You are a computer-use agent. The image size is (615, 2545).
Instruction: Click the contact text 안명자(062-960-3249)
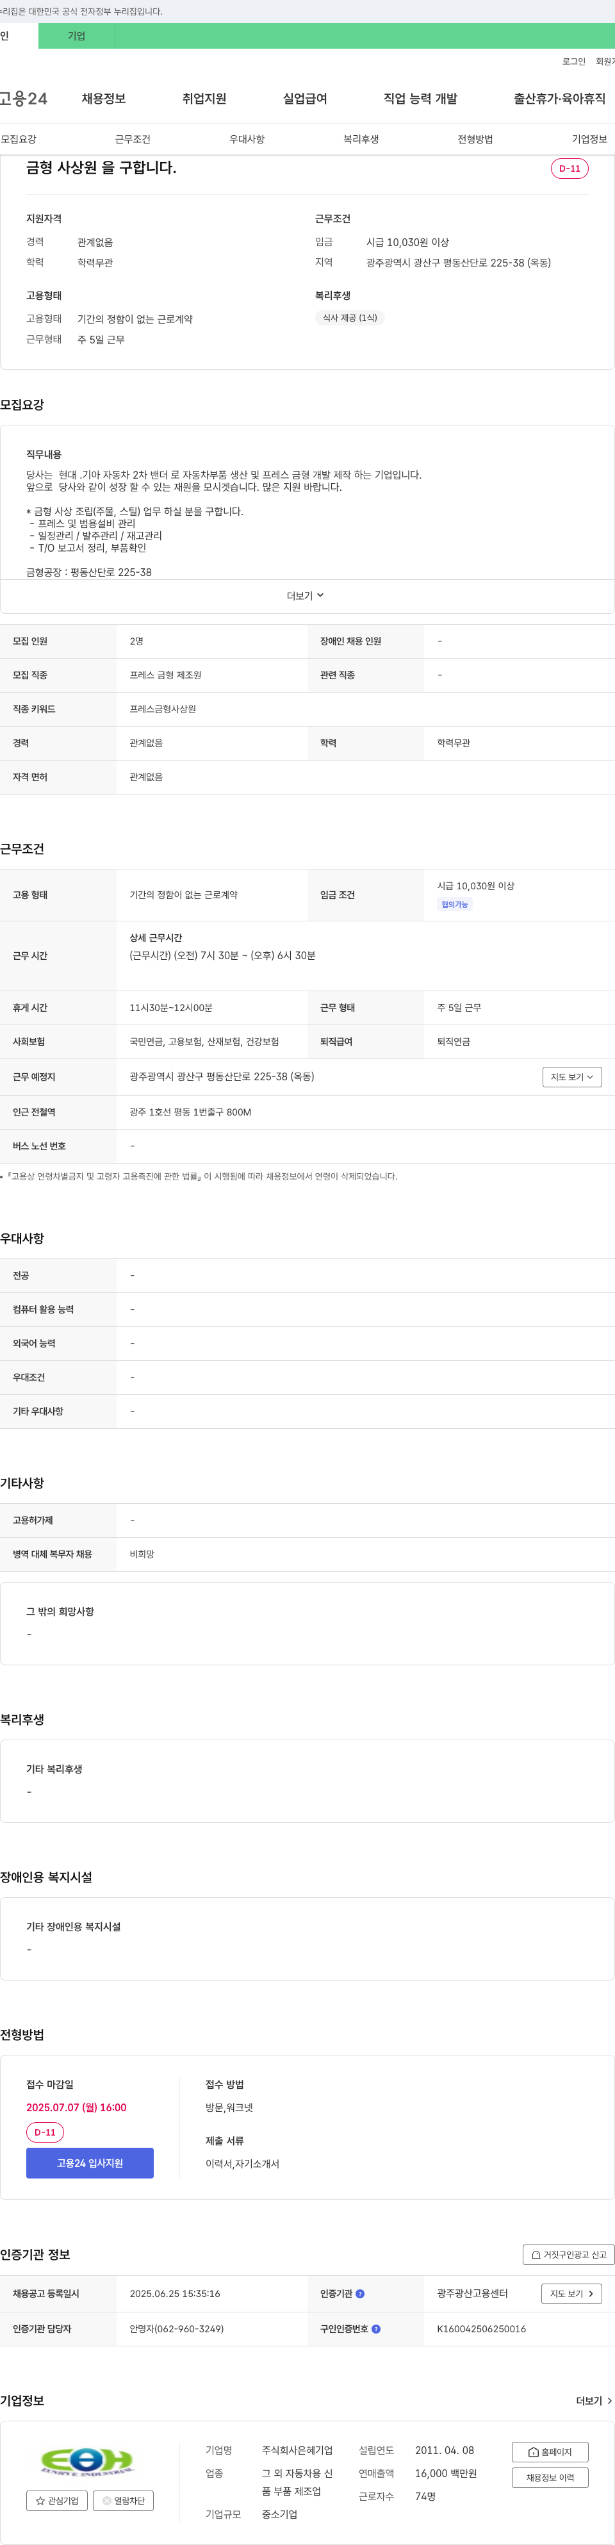pyautogui.click(x=177, y=2328)
